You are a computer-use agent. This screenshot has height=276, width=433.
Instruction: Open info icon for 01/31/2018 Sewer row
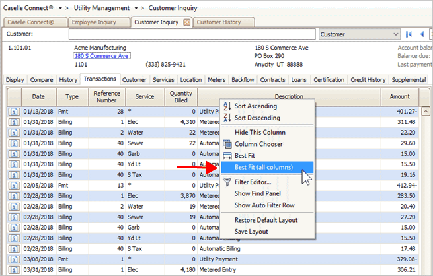[14, 143]
